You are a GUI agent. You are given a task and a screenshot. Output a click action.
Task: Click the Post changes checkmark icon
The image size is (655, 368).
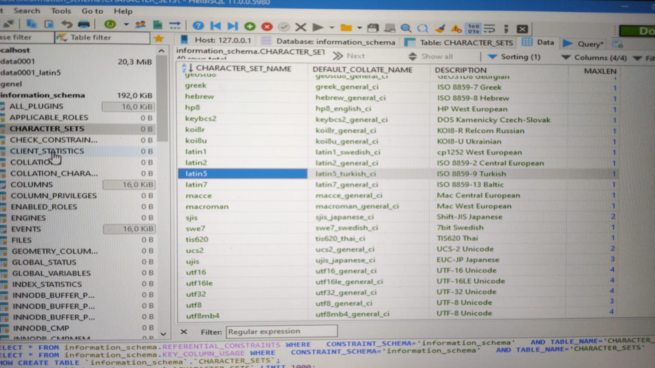click(x=284, y=27)
